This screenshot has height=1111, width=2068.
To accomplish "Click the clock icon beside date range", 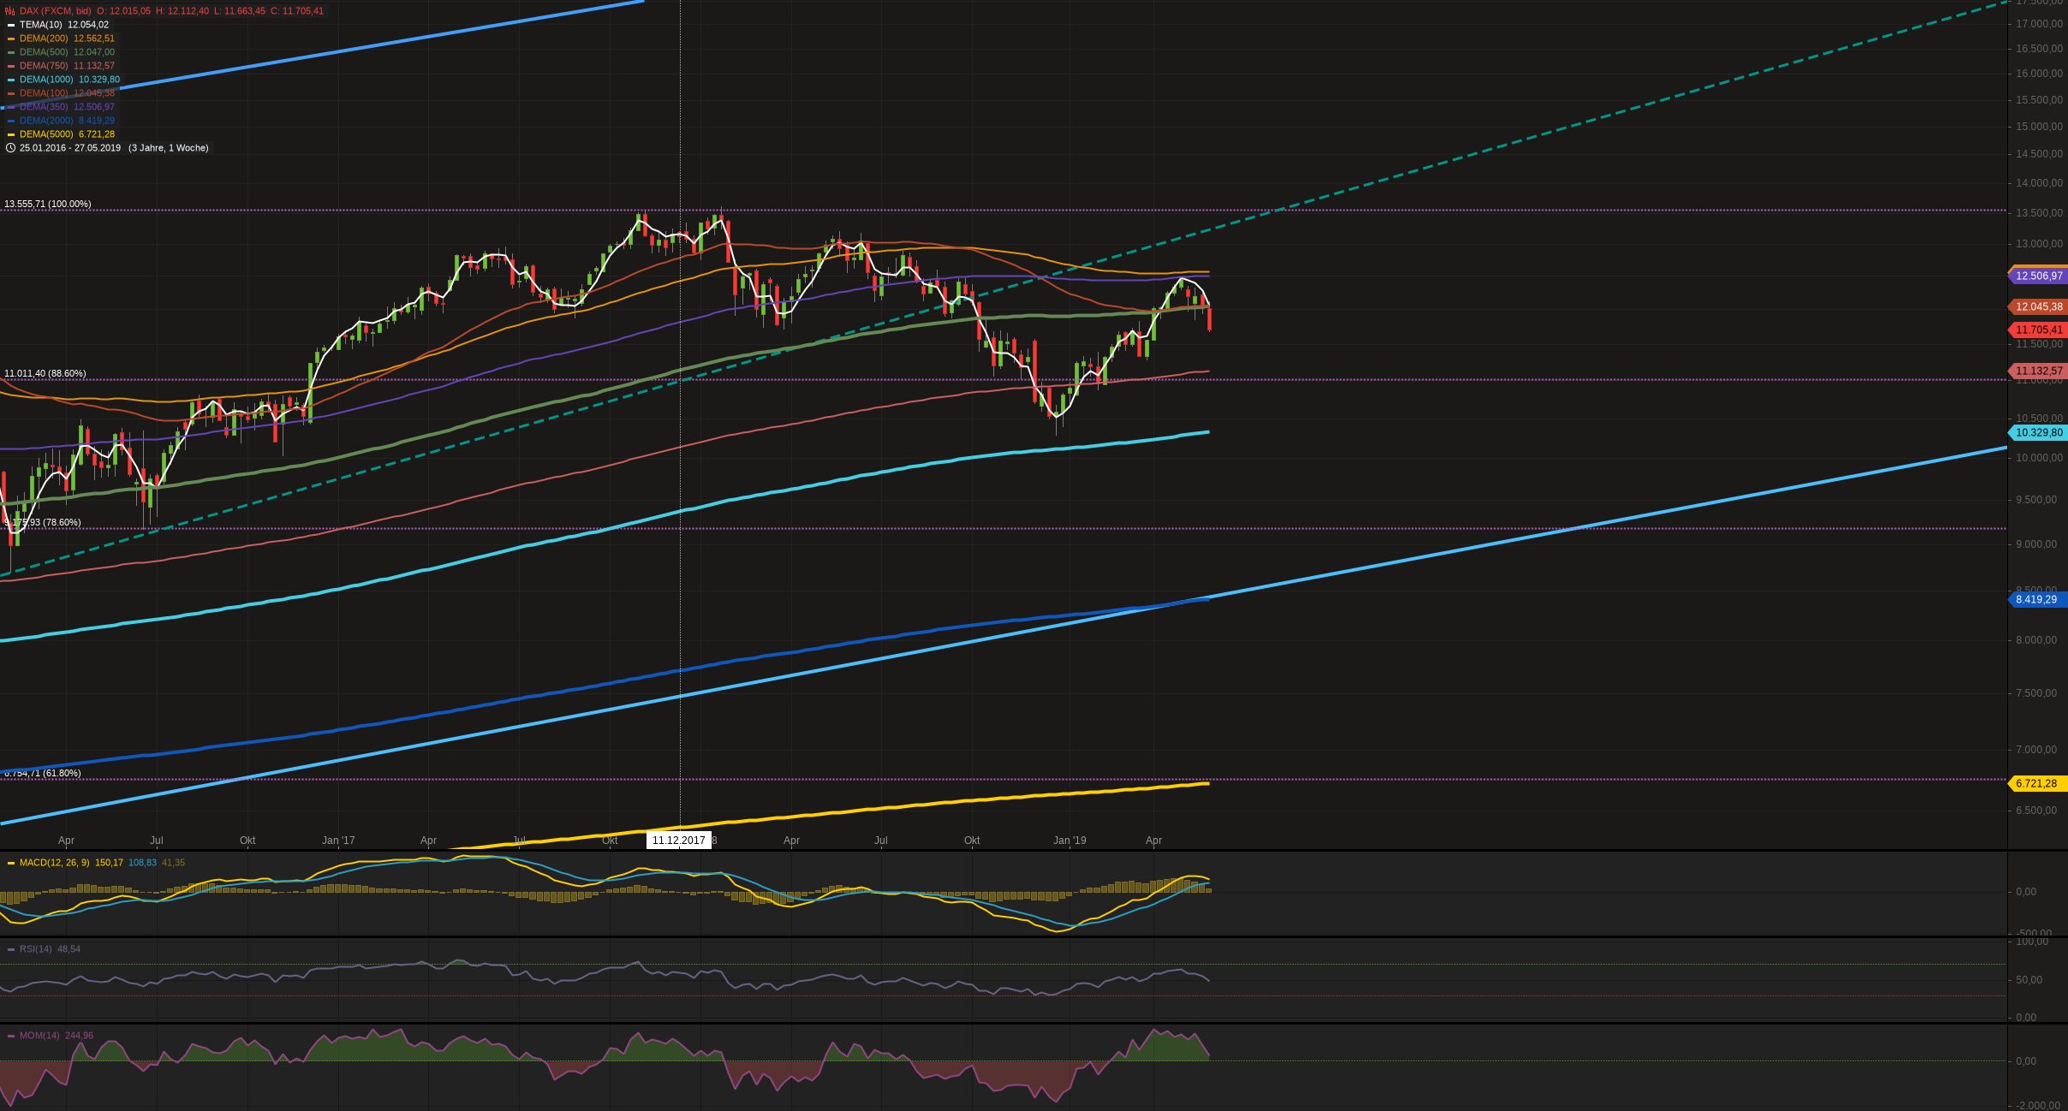I will click(x=10, y=148).
